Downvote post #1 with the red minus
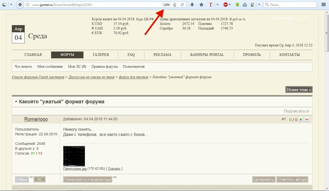 pos(307,119)
